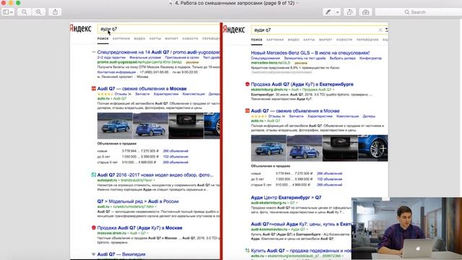
Task: Click drom favicon beside Екатеринбурге result
Action: point(248,84)
